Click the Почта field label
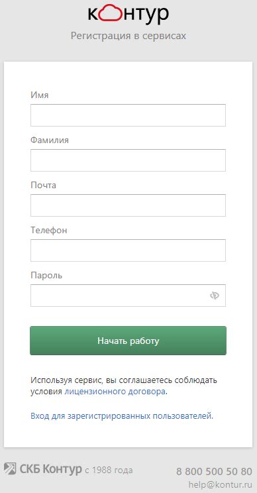This screenshot has width=257, height=493. tap(43, 185)
